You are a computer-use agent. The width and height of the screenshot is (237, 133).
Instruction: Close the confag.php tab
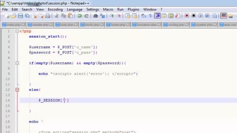point(187,24)
